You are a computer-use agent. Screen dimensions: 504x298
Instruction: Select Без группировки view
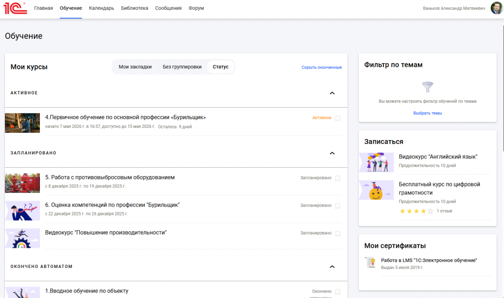182,67
